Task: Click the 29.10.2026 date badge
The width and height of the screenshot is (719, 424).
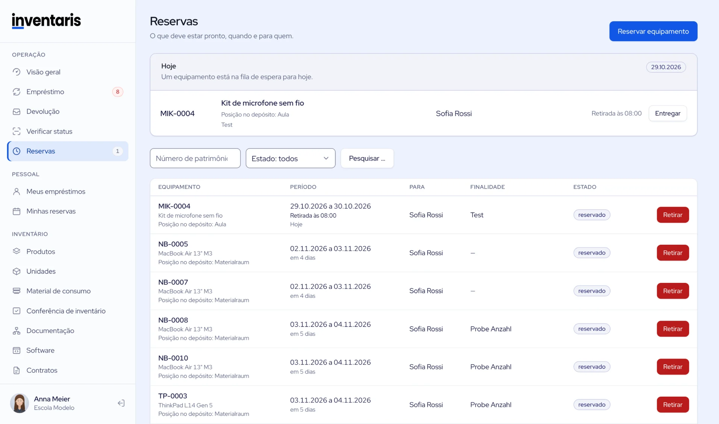Action: pyautogui.click(x=666, y=67)
